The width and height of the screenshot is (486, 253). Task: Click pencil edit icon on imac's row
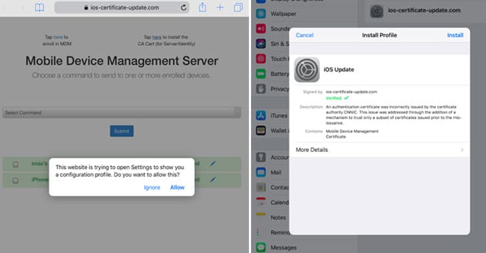tap(212, 163)
